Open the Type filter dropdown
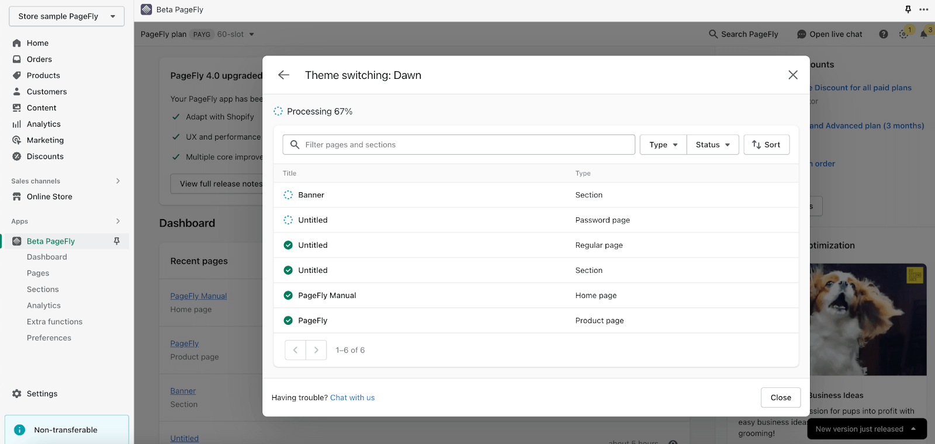This screenshot has height=444, width=935. click(x=663, y=144)
